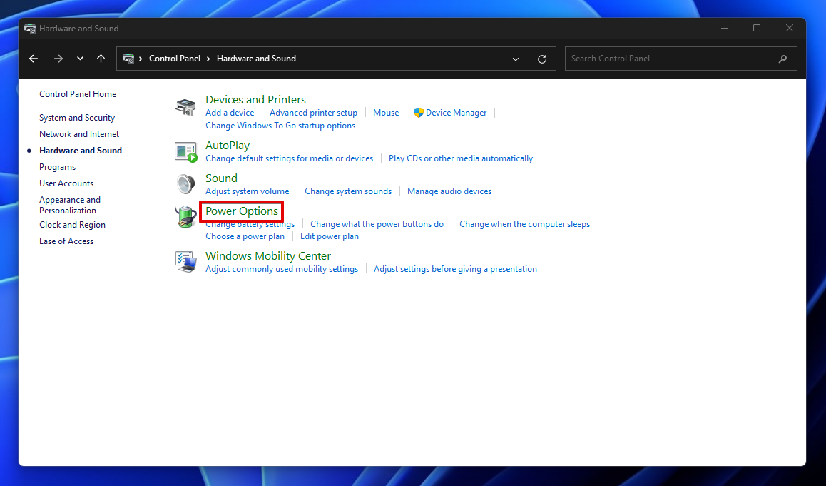Image resolution: width=826 pixels, height=486 pixels.
Task: Open Windows Mobility Center heading
Action: 268,256
